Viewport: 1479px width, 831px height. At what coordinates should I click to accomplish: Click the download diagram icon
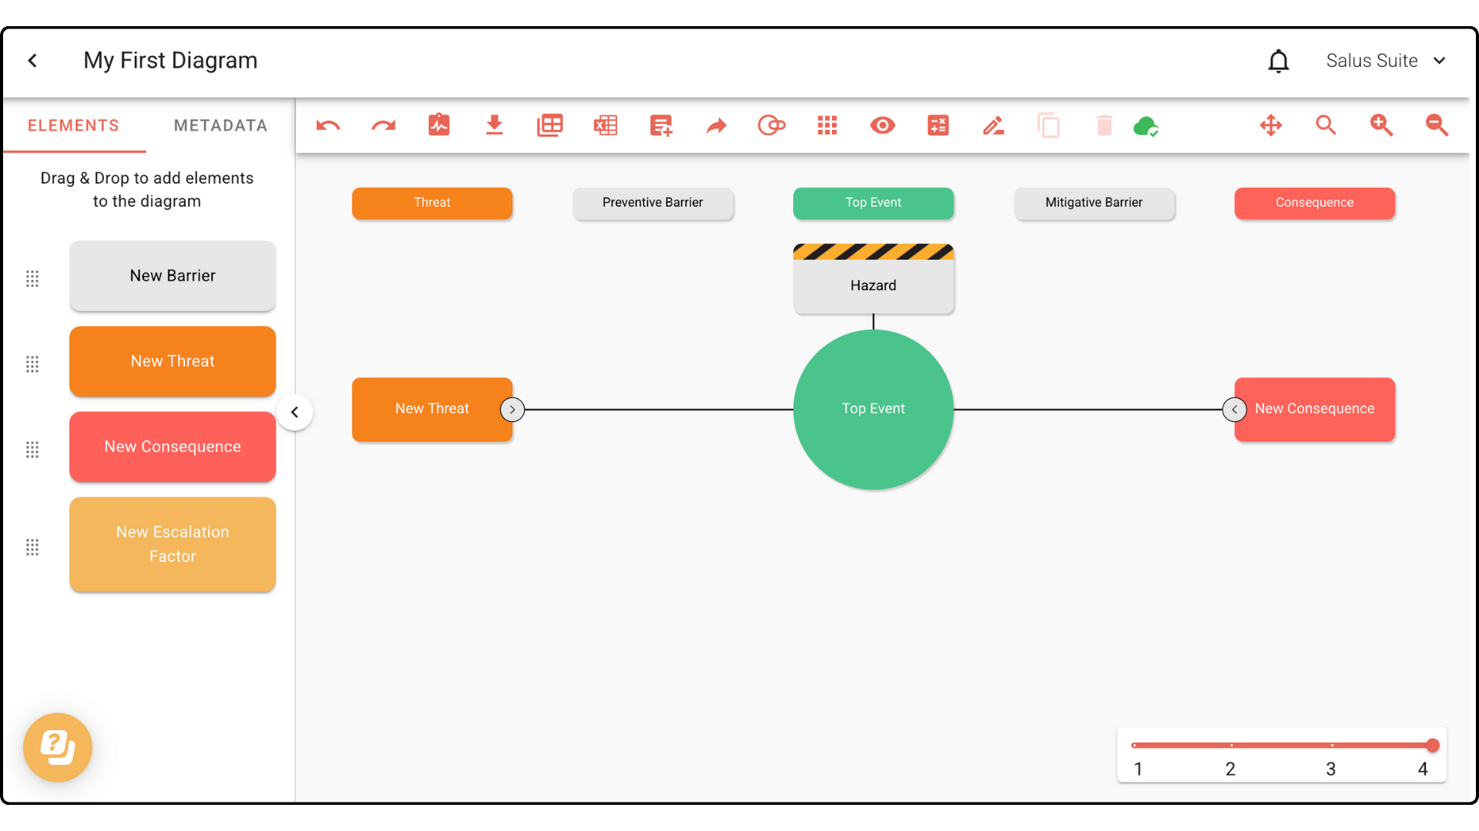click(x=495, y=125)
